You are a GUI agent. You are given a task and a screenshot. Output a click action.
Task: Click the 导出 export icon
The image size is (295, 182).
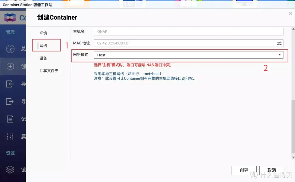(x=10, y=101)
